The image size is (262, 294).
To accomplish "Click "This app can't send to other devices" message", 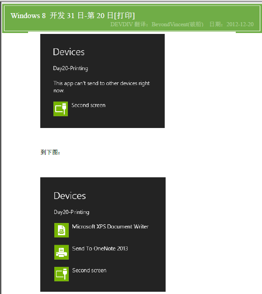I will 101,87.
